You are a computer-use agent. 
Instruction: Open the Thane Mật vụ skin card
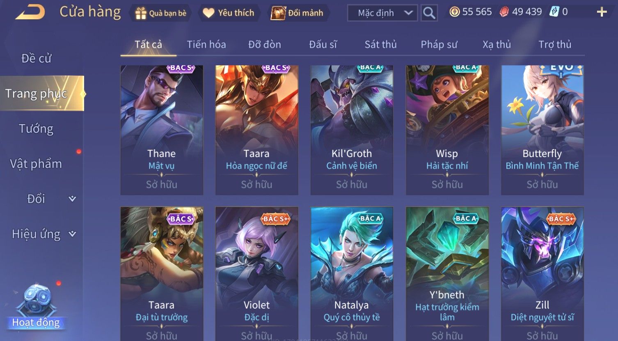coord(162,130)
